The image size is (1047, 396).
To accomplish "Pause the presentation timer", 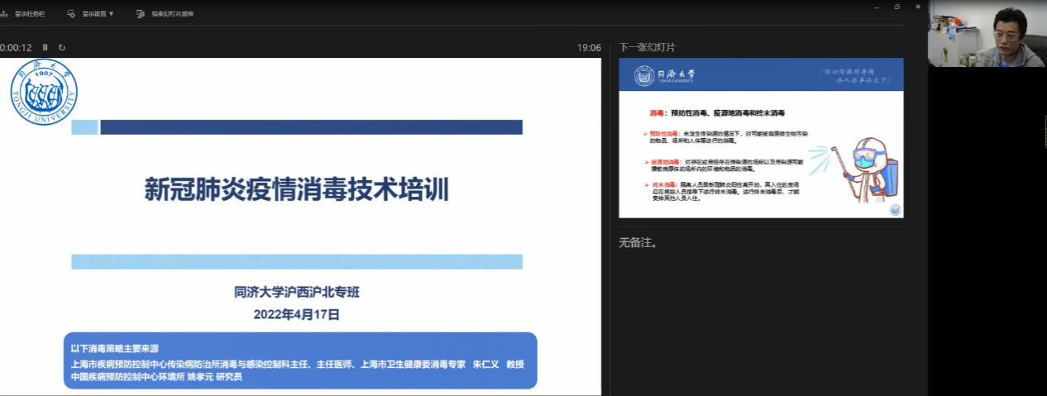I will [45, 47].
